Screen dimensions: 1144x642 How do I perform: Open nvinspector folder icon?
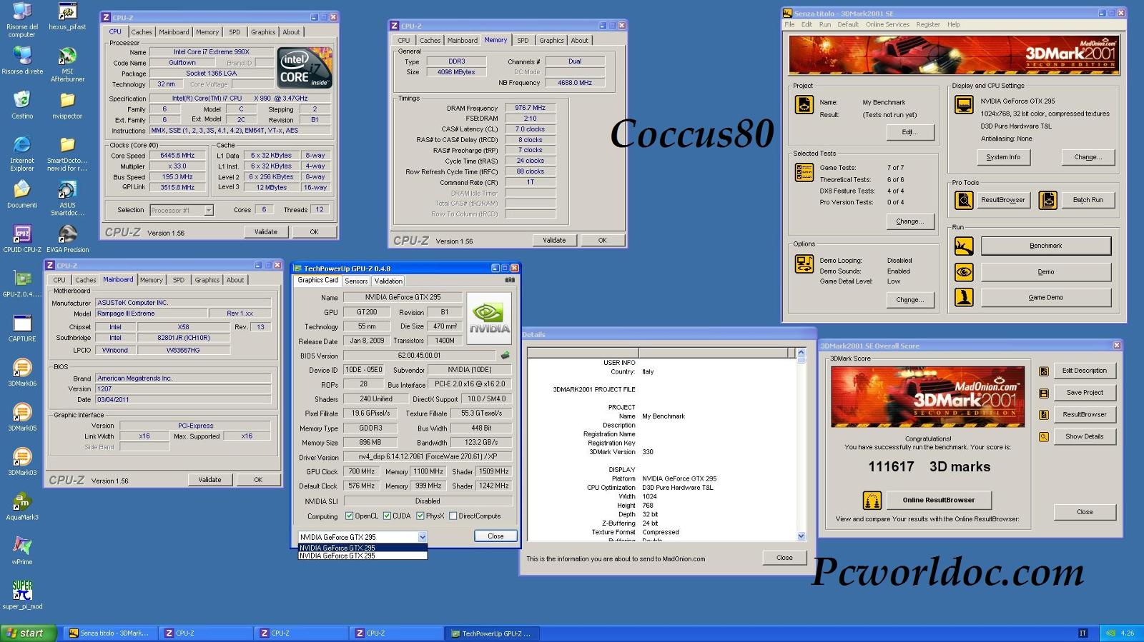[x=67, y=106]
